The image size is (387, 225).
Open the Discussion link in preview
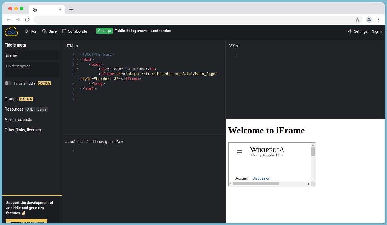261,178
